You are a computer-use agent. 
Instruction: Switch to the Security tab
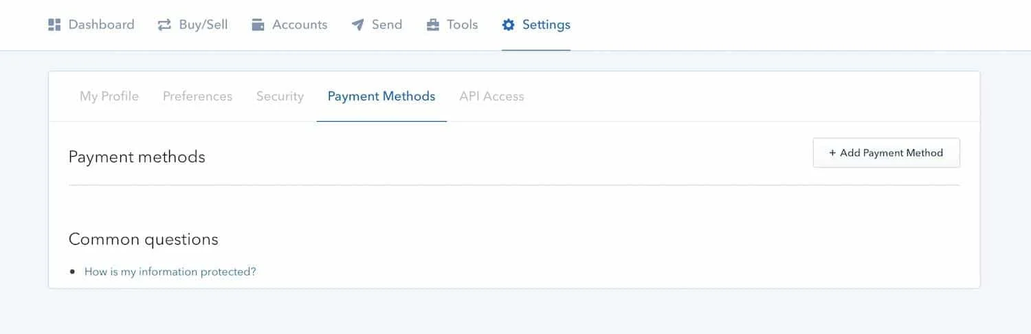point(280,96)
